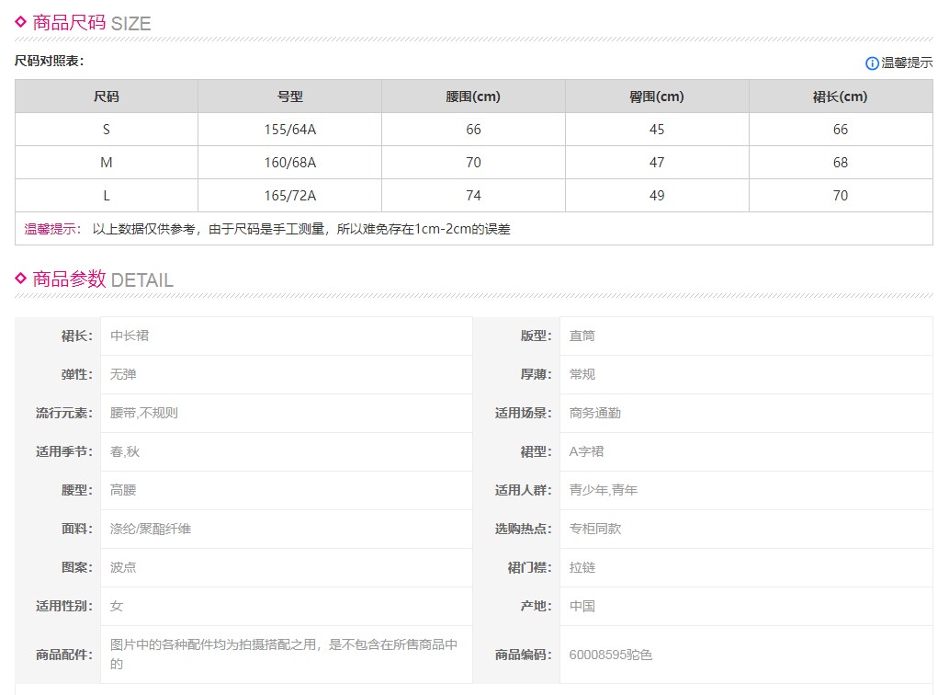This screenshot has width=949, height=695.
Task: Click the 商品参数 DETAIL section heading
Action: (x=102, y=279)
